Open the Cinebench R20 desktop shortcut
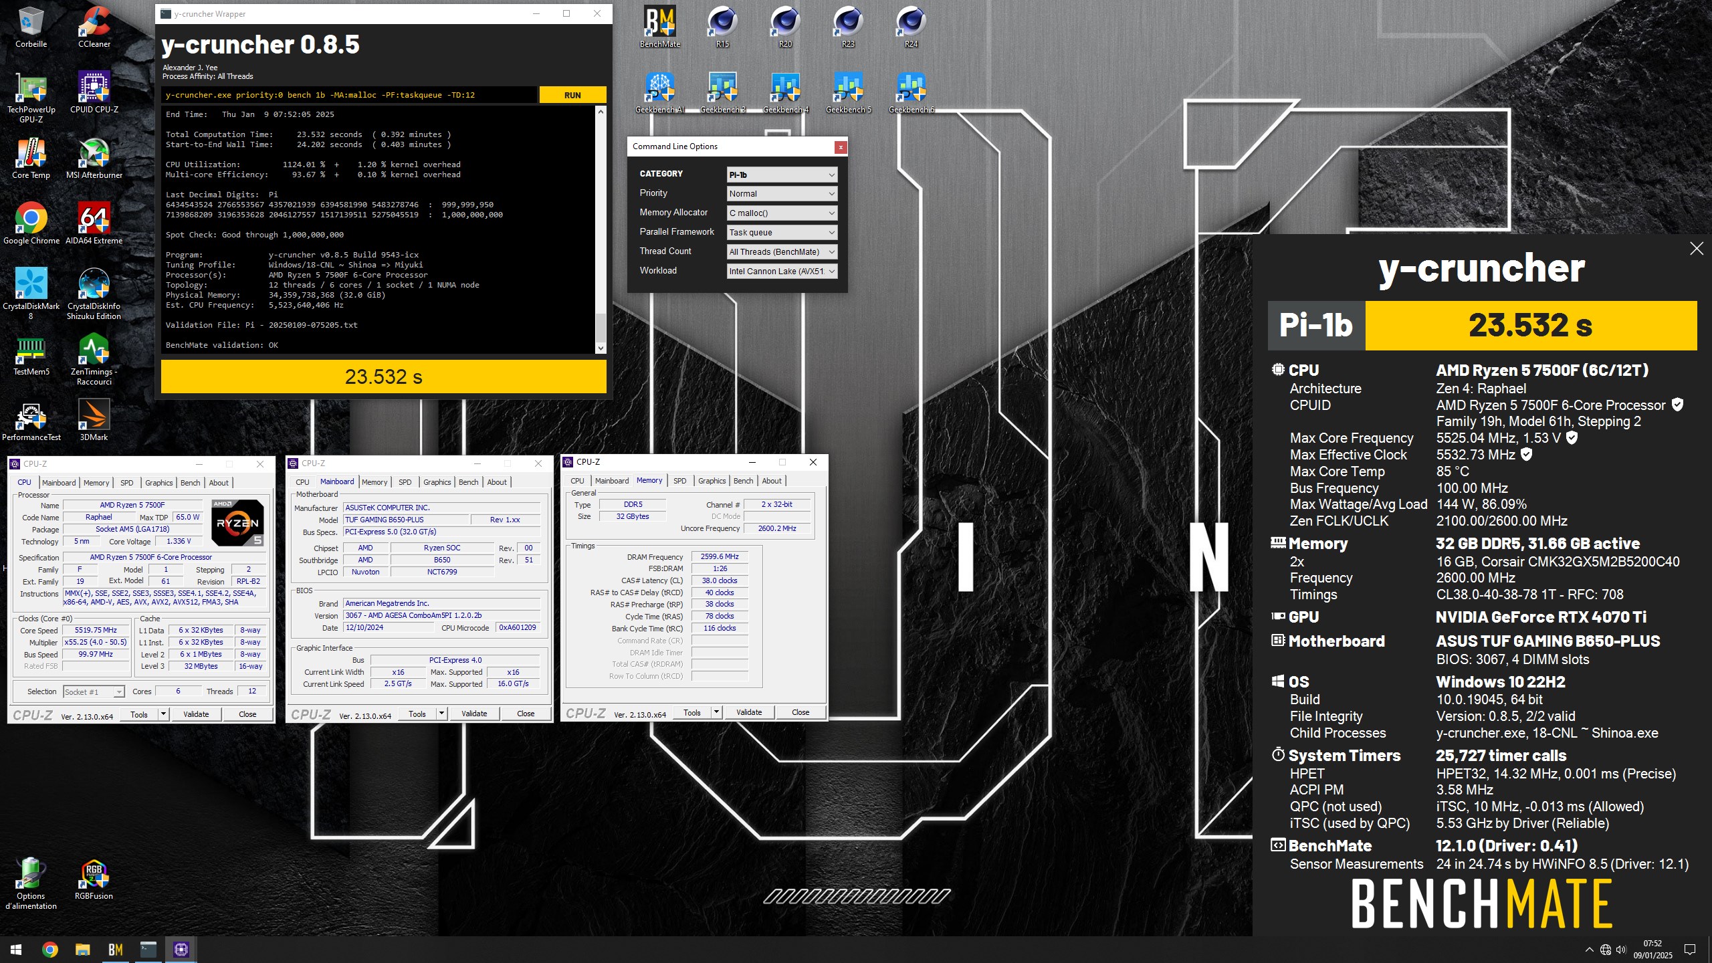This screenshot has height=963, width=1712. point(786,27)
